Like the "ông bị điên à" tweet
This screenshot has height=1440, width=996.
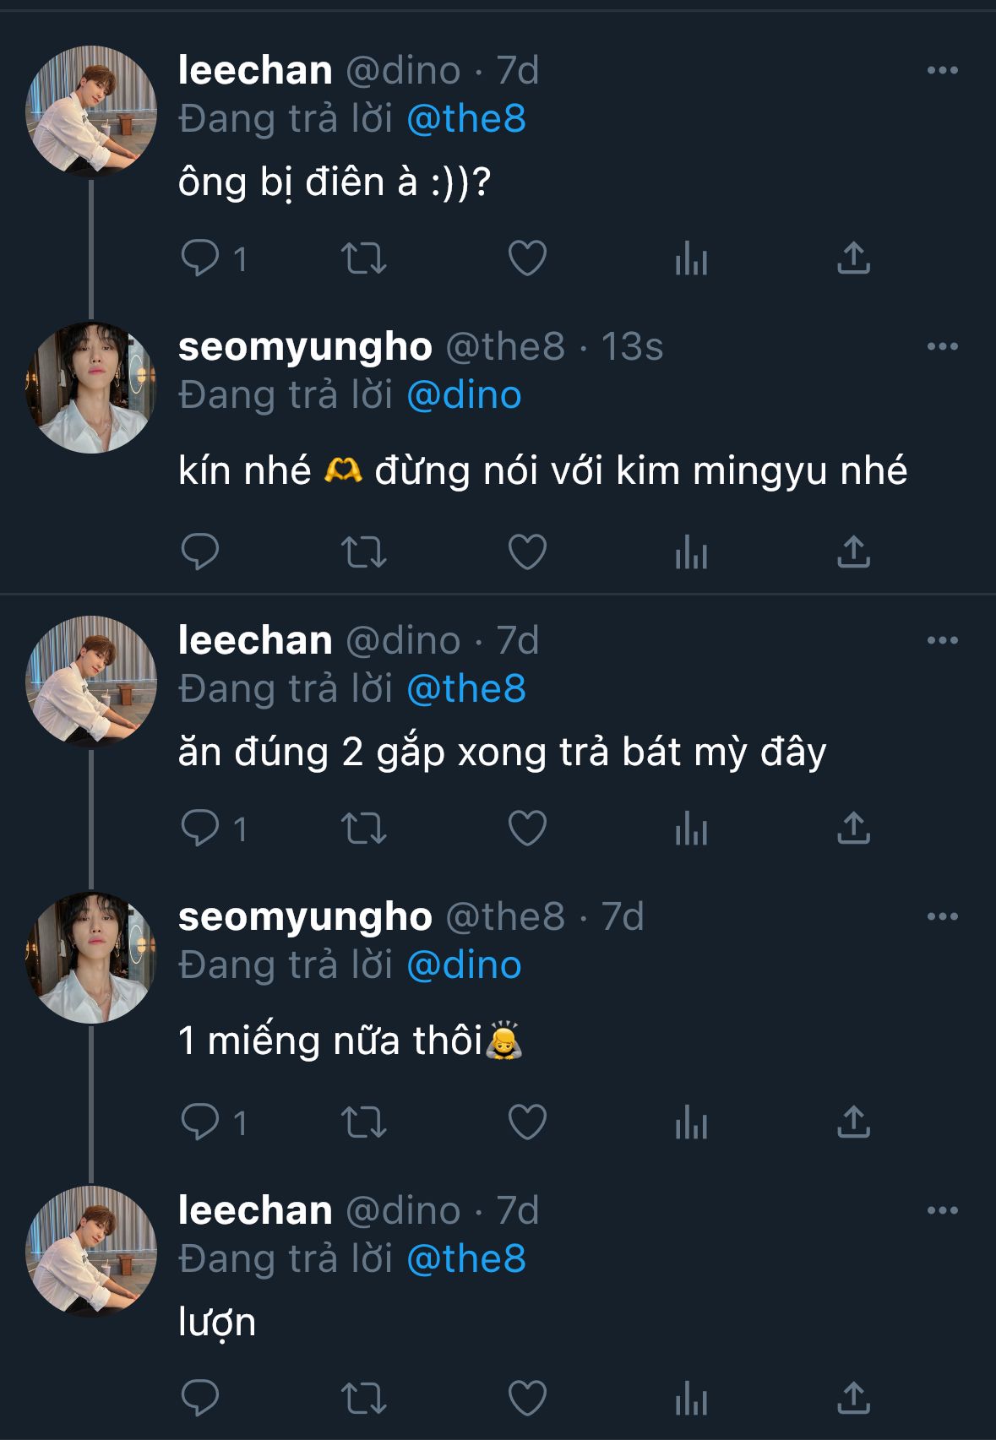pyautogui.click(x=527, y=258)
